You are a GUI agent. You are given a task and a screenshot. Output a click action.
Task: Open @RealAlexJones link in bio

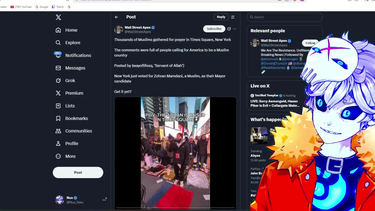pyautogui.click(x=273, y=68)
